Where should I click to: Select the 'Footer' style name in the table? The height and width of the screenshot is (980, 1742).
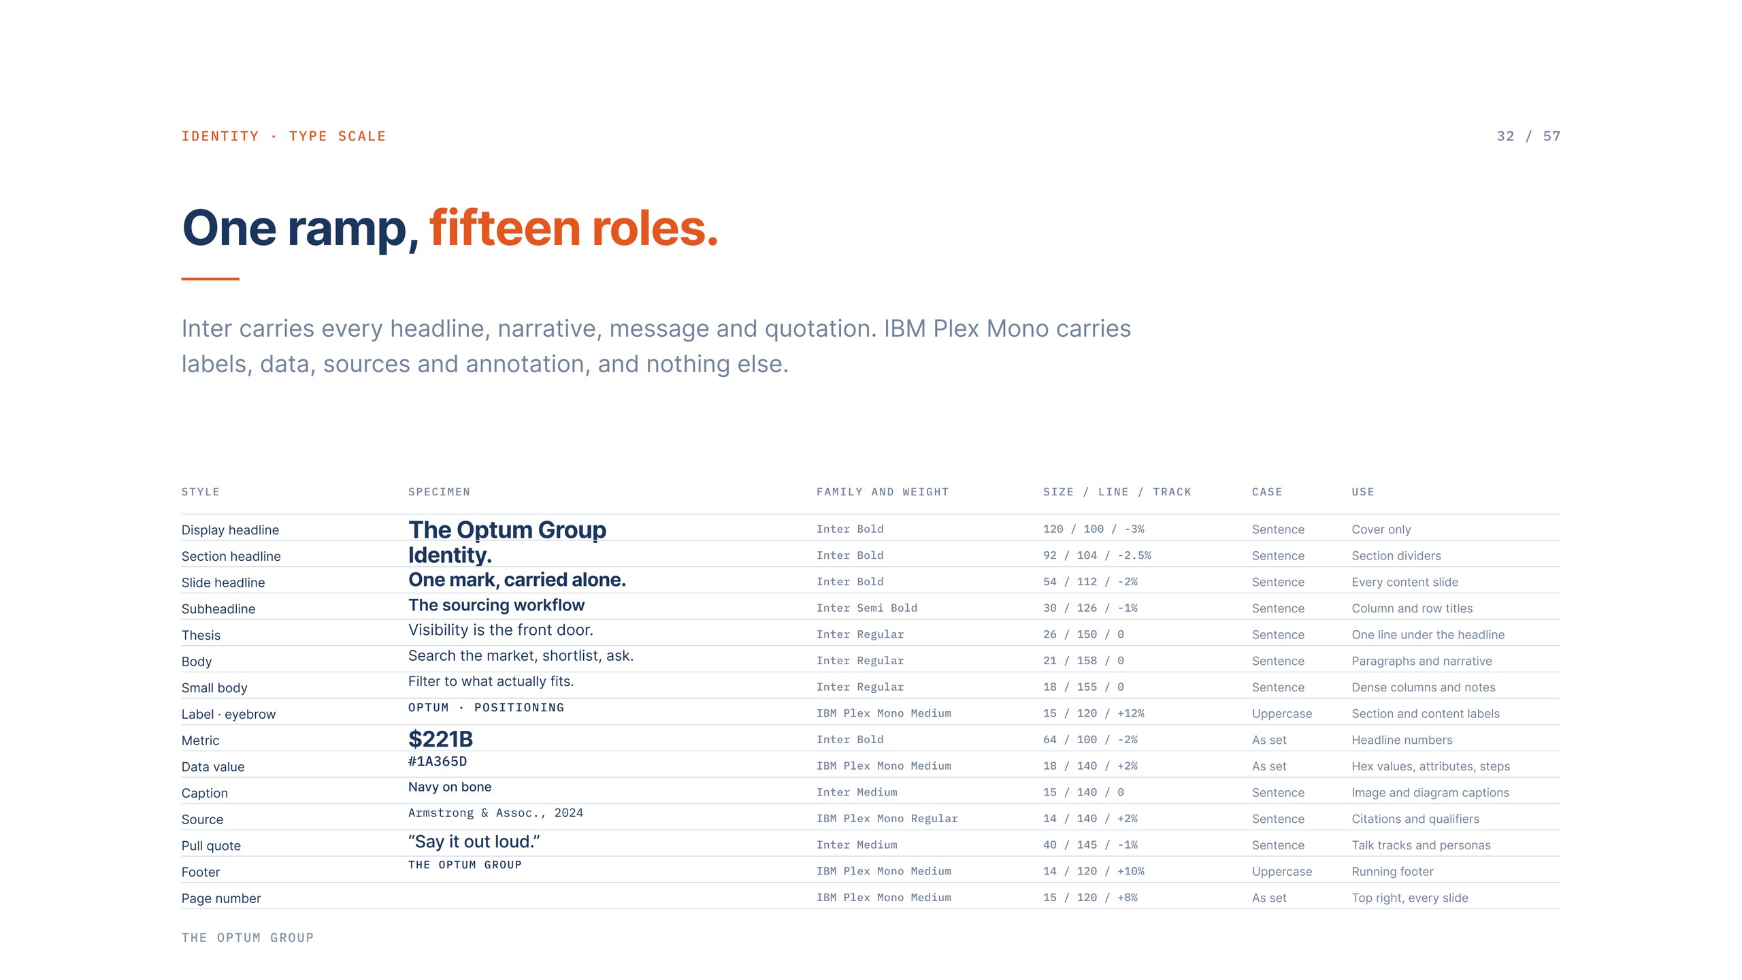tap(201, 872)
